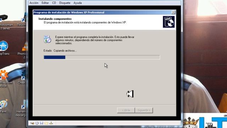Click the 'Copiando archivos...' status text
227x128 pixels.
coord(65,50)
